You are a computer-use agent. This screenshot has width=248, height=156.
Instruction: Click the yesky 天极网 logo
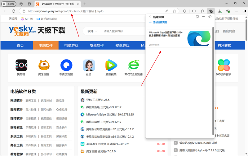click(x=22, y=30)
